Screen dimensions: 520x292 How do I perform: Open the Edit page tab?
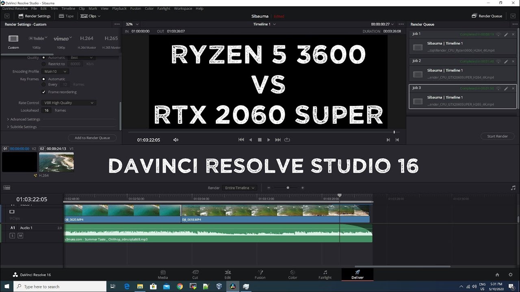click(227, 275)
